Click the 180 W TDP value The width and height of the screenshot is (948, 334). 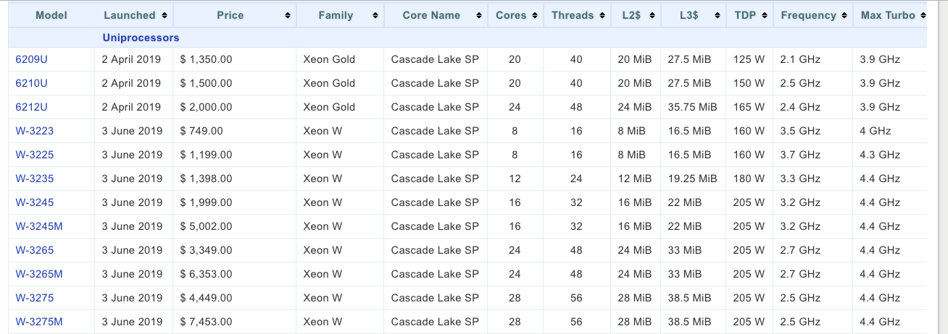[749, 179]
